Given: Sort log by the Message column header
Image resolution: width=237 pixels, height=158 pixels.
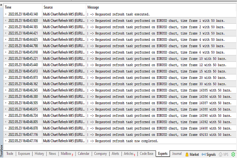Looking at the screenshot, I should pyautogui.click(x=161, y=7).
